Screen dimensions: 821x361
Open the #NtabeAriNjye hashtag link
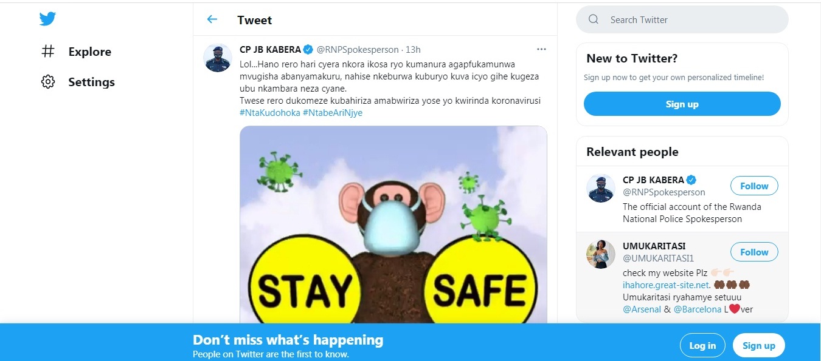click(332, 112)
